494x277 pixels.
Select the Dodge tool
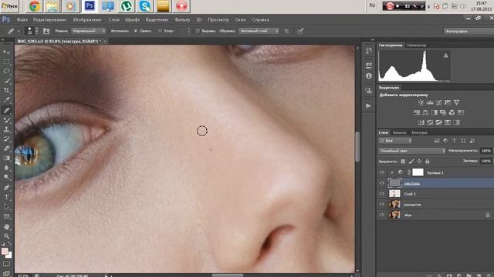(x=6, y=178)
